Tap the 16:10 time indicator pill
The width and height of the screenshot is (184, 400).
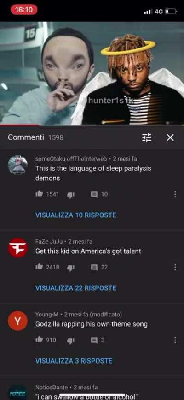point(24,10)
